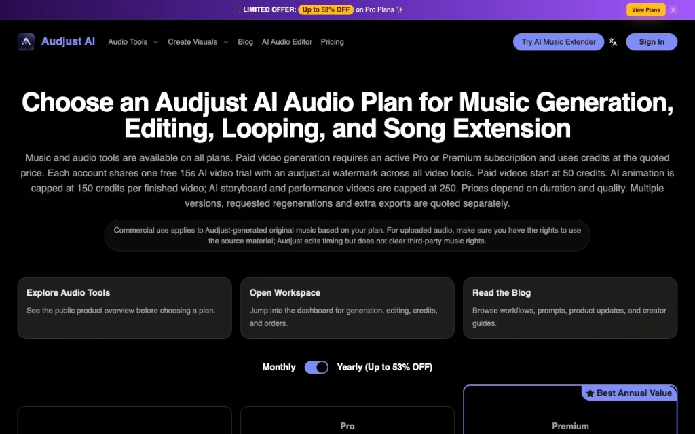Expand the Audio Tools menu chevron
Image resolution: width=695 pixels, height=434 pixels.
(155, 42)
